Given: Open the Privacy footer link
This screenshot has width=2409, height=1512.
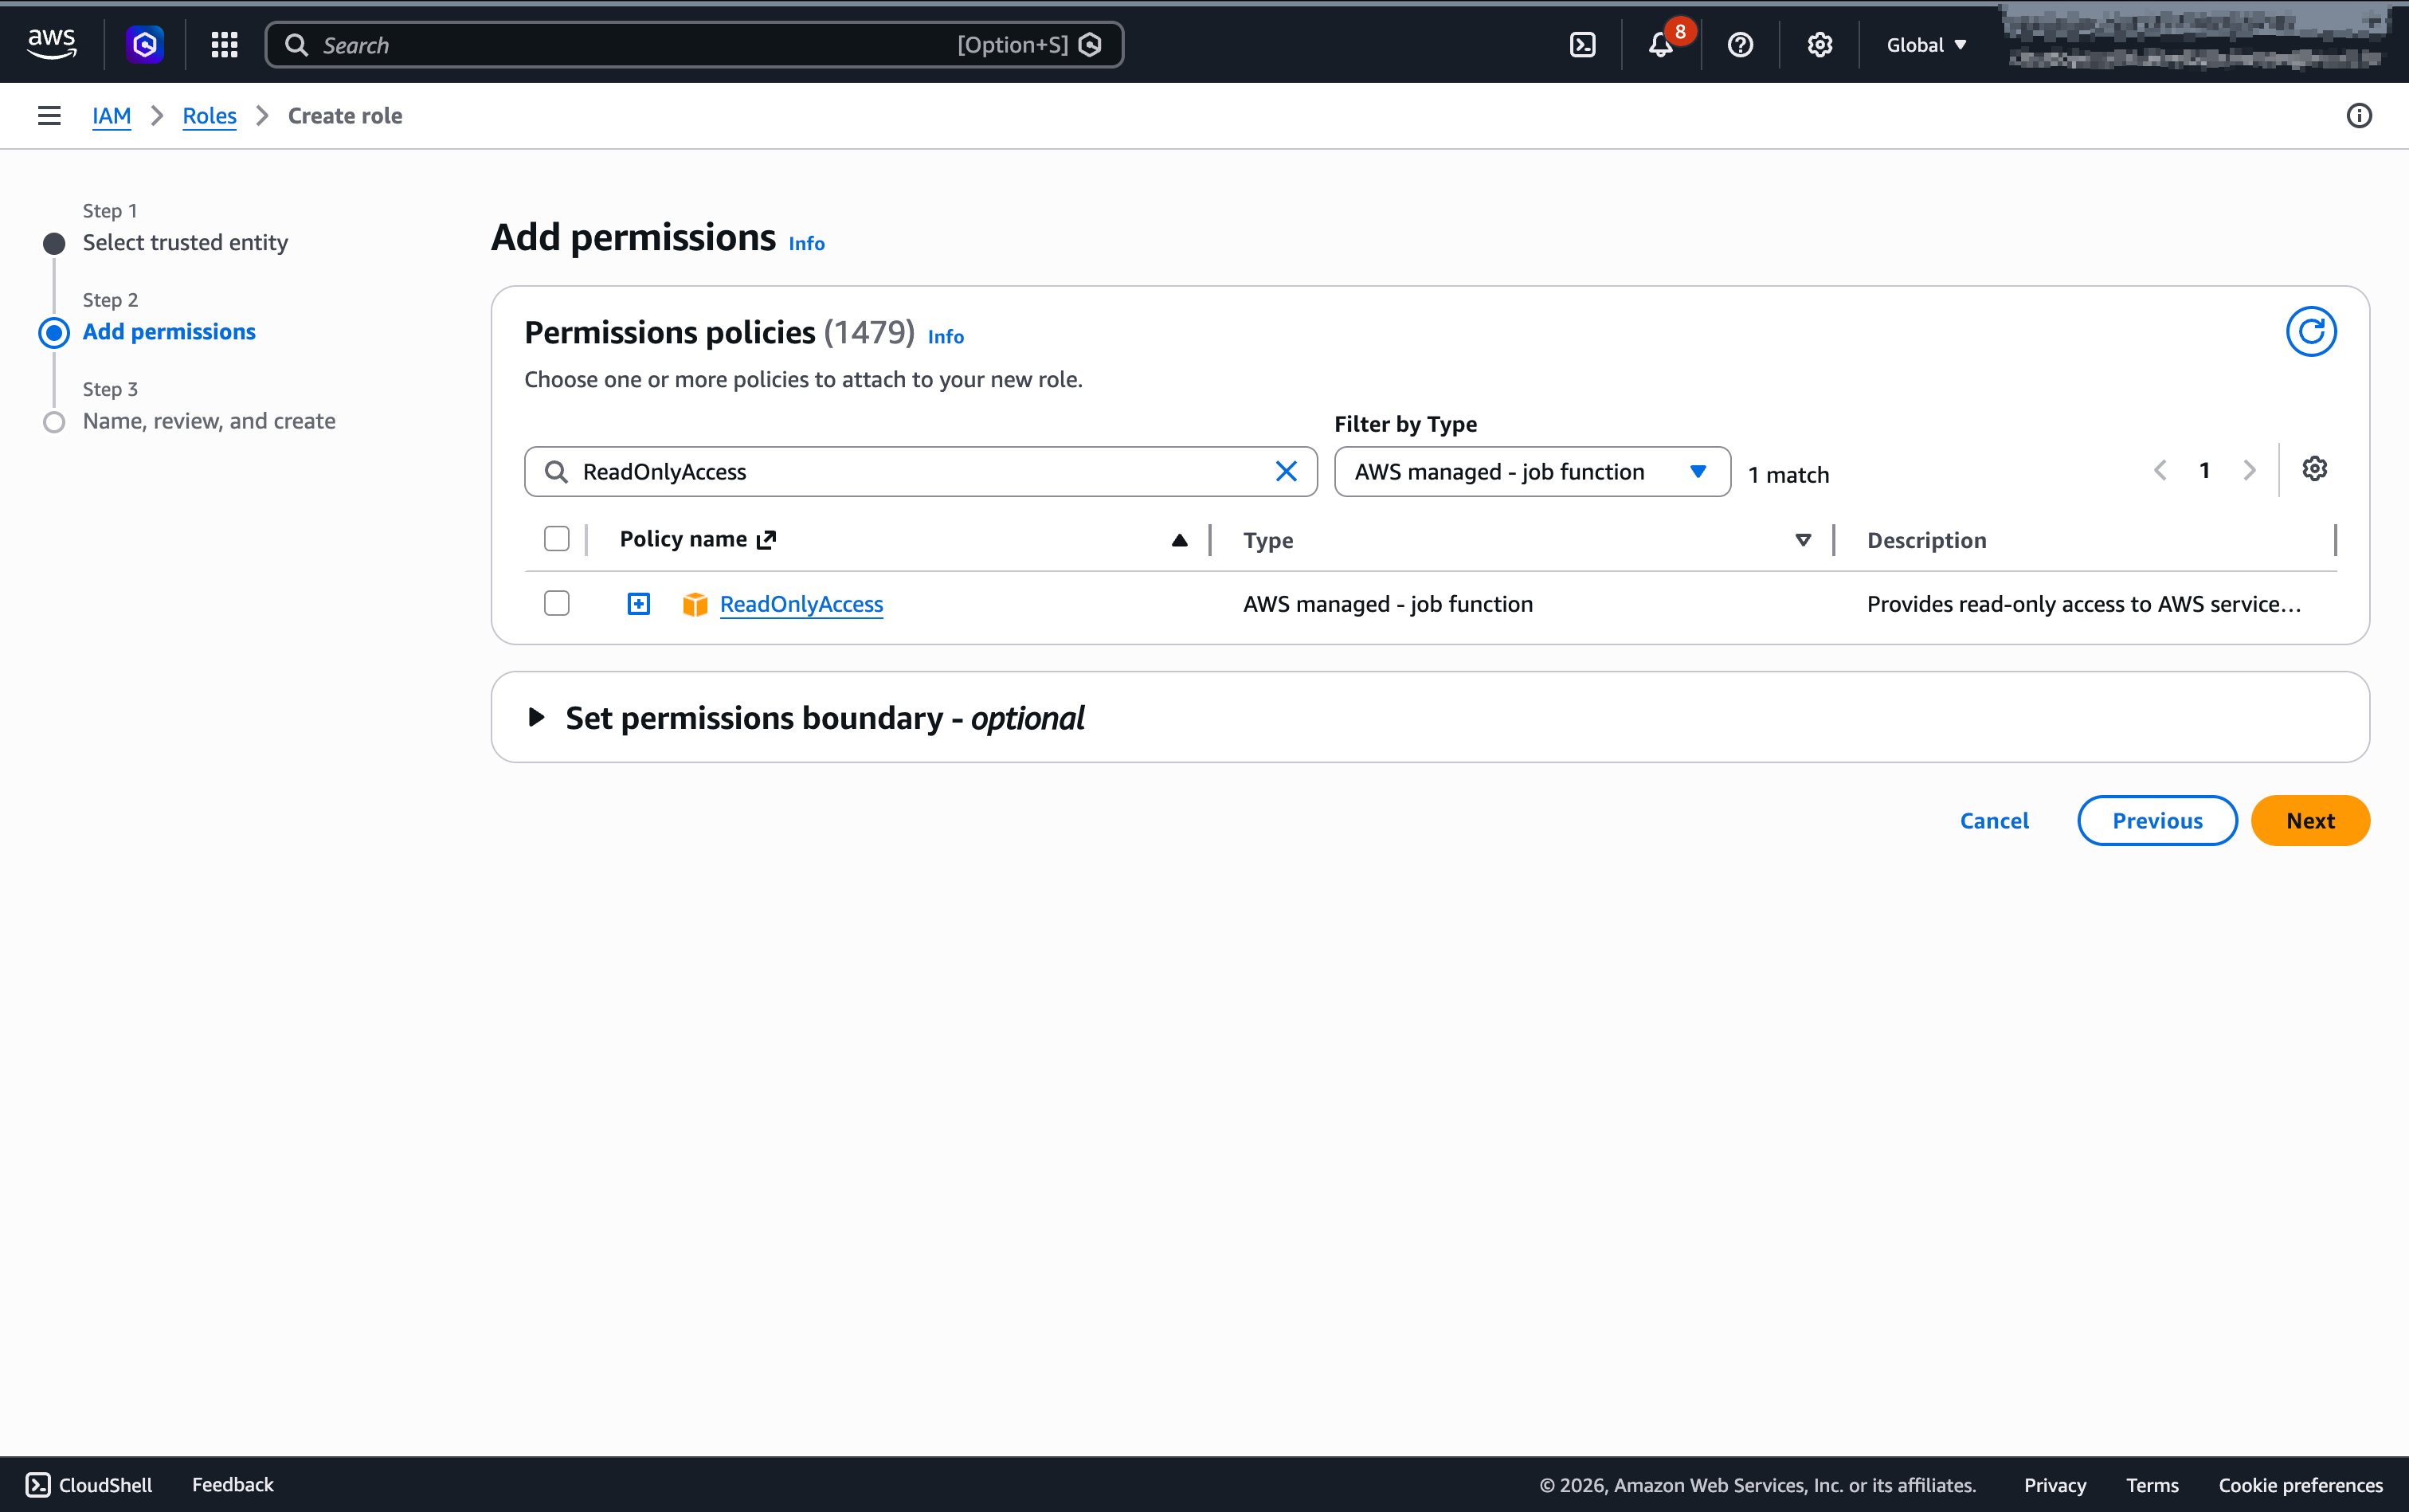Looking at the screenshot, I should 2055,1485.
